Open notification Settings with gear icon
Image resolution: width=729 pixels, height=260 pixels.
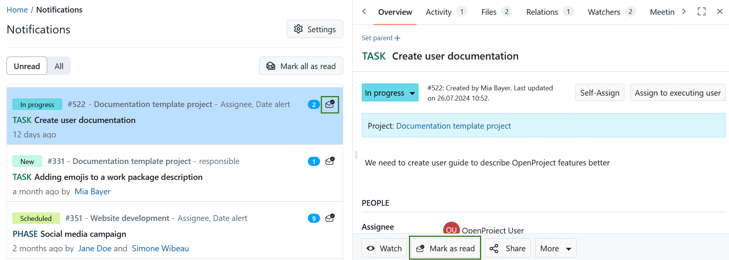315,29
